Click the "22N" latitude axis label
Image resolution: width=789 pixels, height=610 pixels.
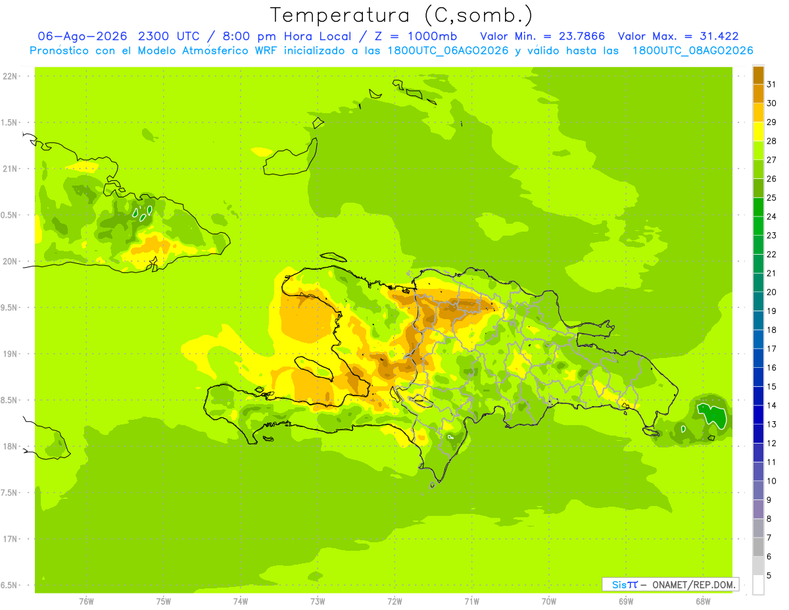coord(10,76)
